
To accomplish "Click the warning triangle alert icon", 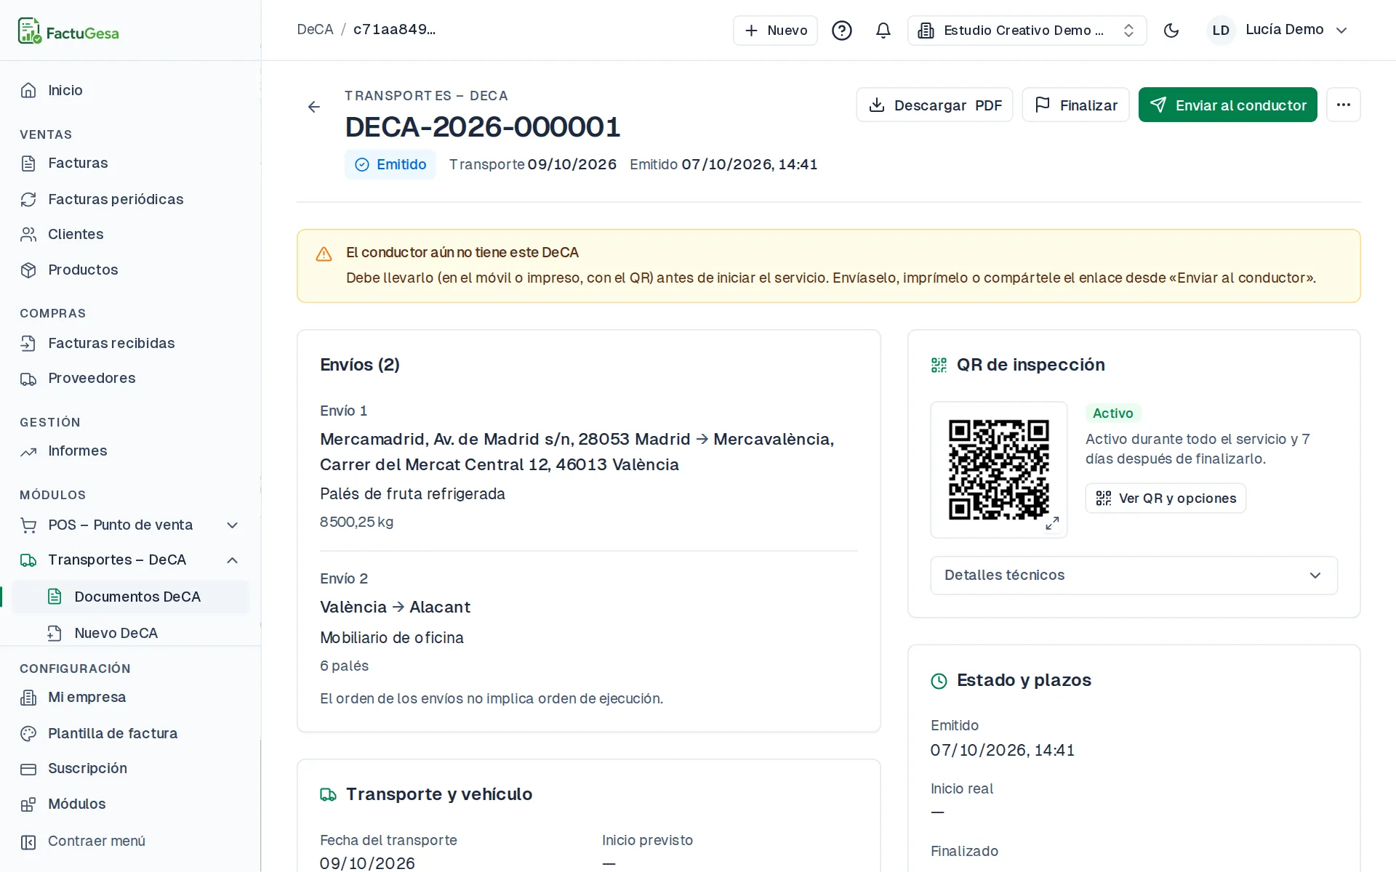I will (324, 254).
